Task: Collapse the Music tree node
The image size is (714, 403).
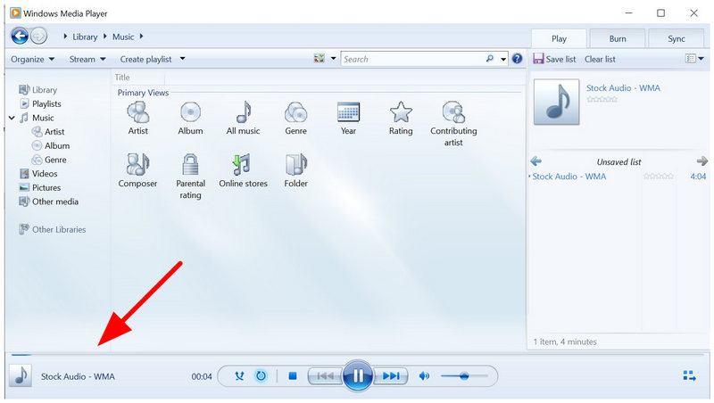Action: 12,118
